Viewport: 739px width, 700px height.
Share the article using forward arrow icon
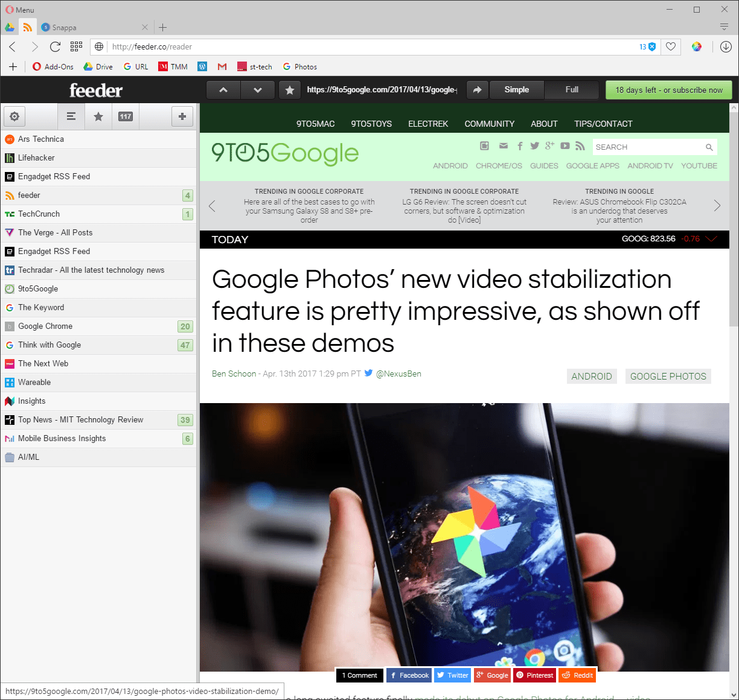tap(477, 90)
